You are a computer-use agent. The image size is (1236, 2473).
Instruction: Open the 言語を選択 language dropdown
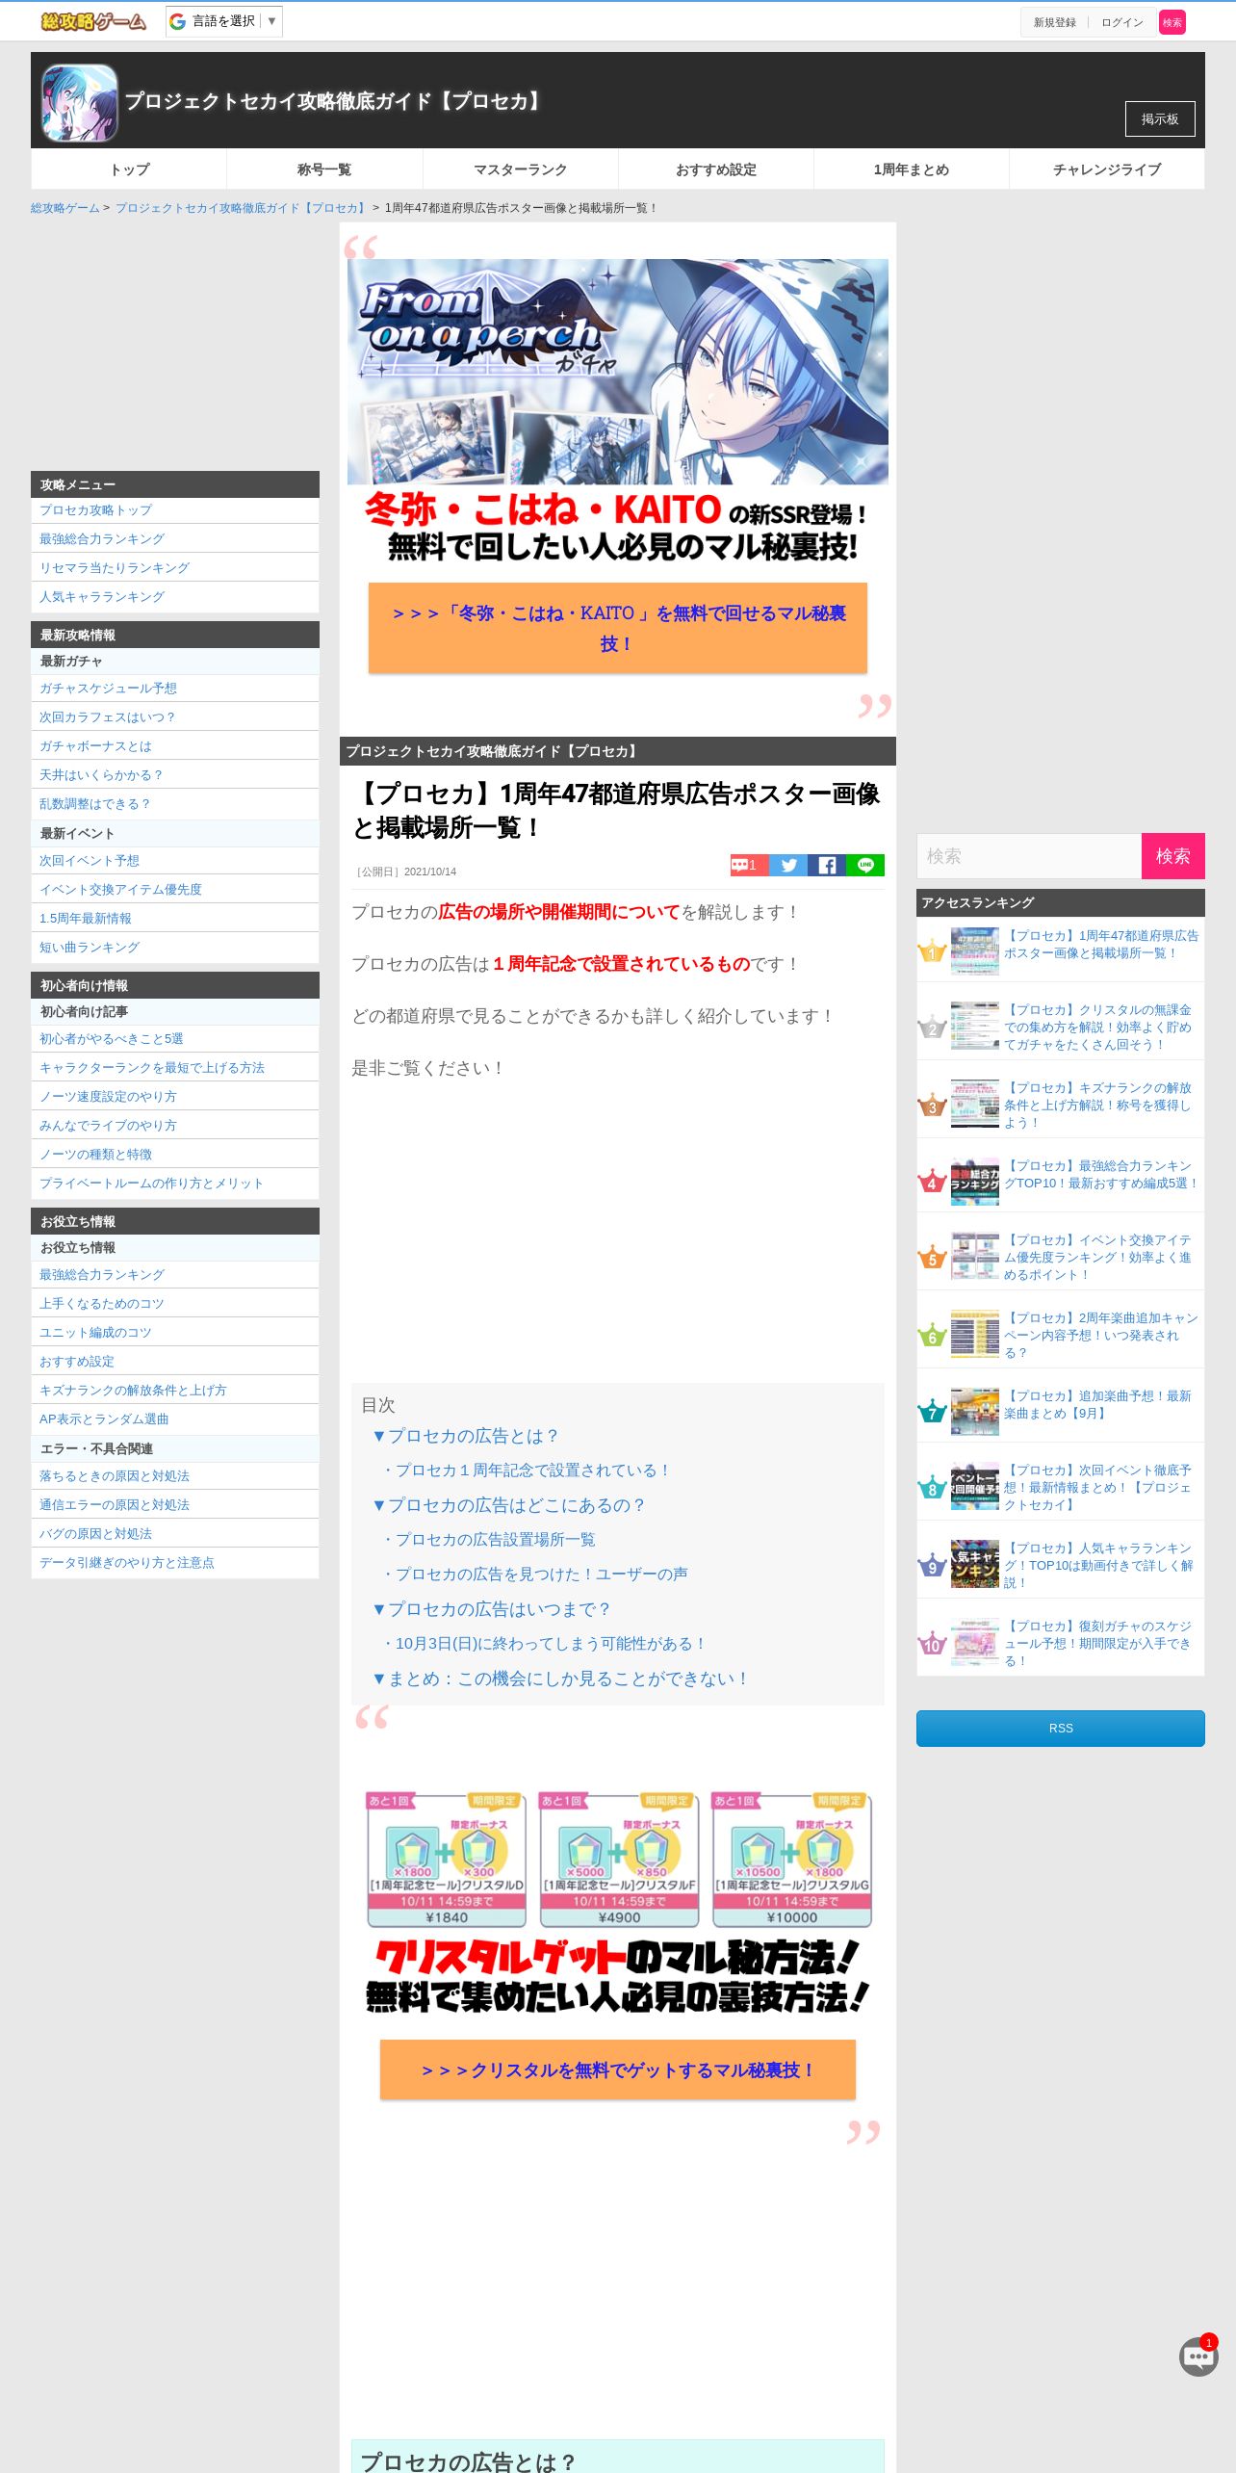224,21
